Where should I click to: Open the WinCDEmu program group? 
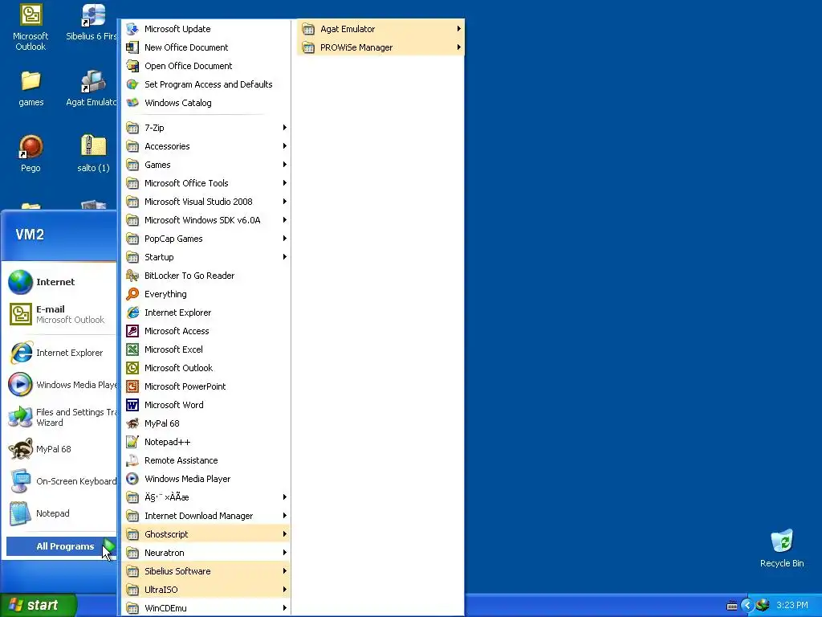pos(205,608)
